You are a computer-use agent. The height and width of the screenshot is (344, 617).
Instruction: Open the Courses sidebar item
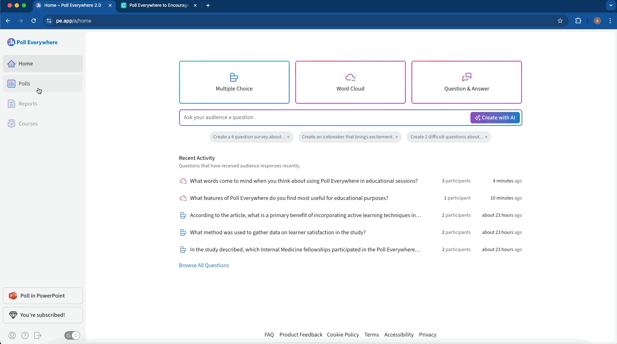click(x=43, y=124)
